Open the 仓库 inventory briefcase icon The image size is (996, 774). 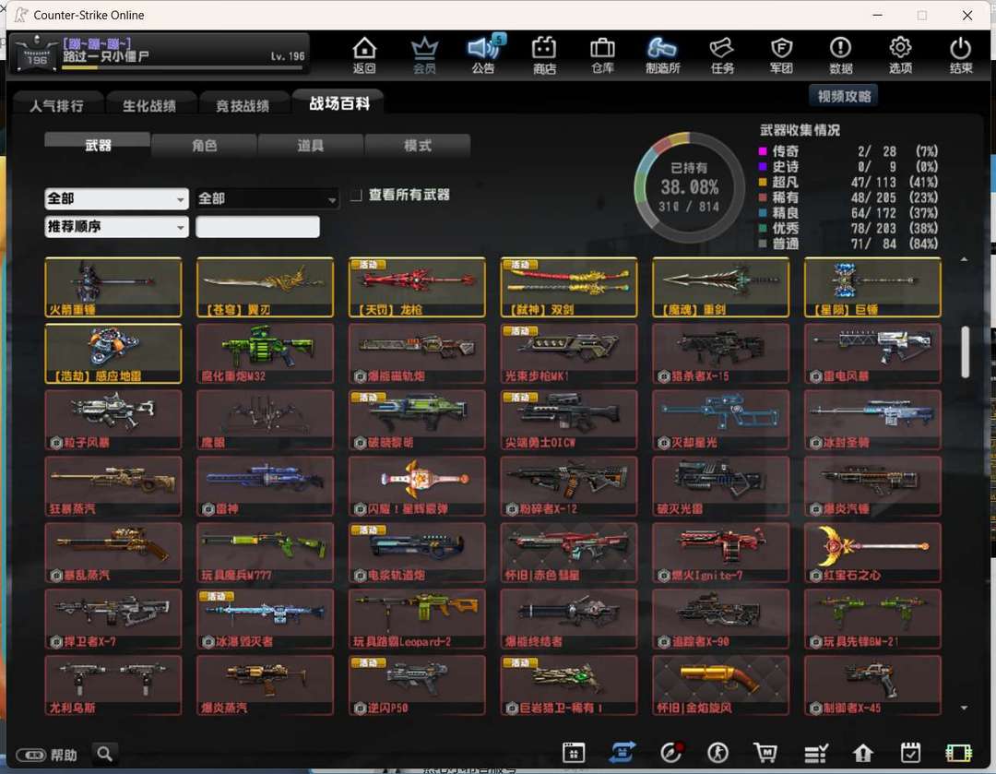[602, 55]
